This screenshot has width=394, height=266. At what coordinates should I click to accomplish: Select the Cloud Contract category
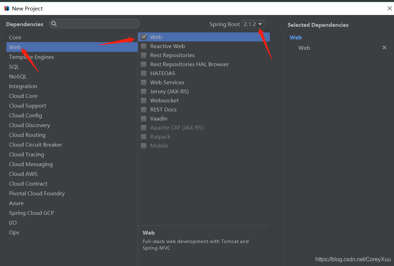[x=72, y=184]
